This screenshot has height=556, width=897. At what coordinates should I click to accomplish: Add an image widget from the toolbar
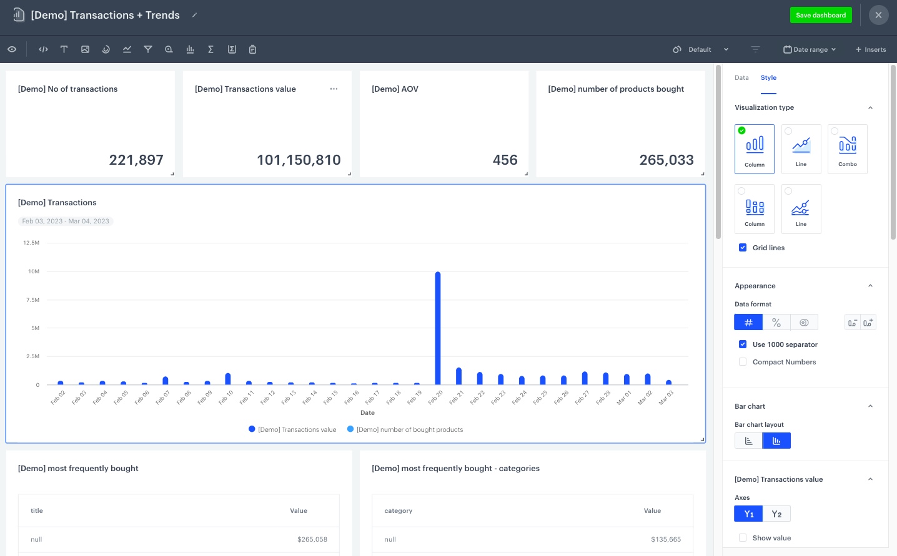pyautogui.click(x=85, y=49)
